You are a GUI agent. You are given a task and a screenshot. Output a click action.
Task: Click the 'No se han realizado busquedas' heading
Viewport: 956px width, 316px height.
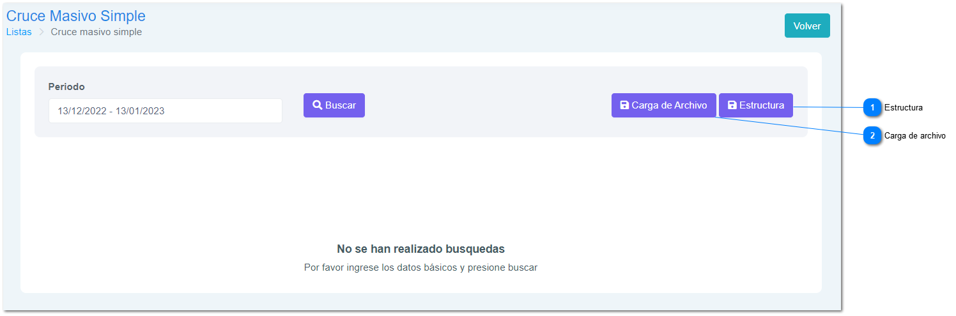tap(420, 249)
